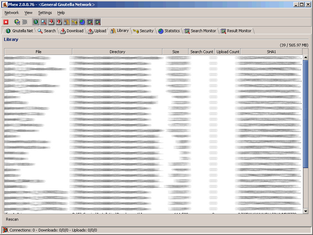The height and width of the screenshot is (235, 313).
Task: Switch to the Gnutella Net tab
Action: click(19, 31)
